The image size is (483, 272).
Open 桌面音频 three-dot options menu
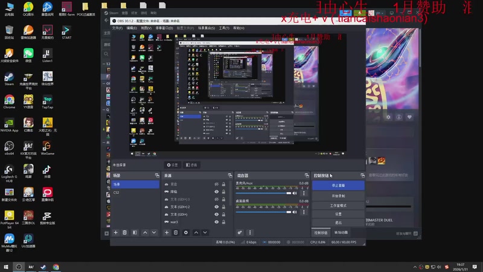click(304, 211)
